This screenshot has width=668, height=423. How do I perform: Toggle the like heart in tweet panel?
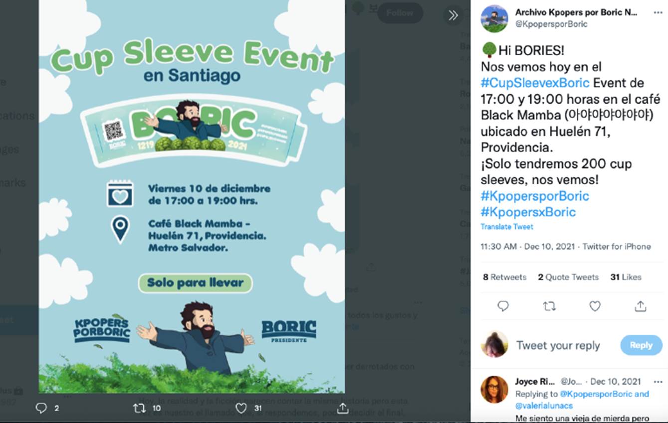(595, 306)
